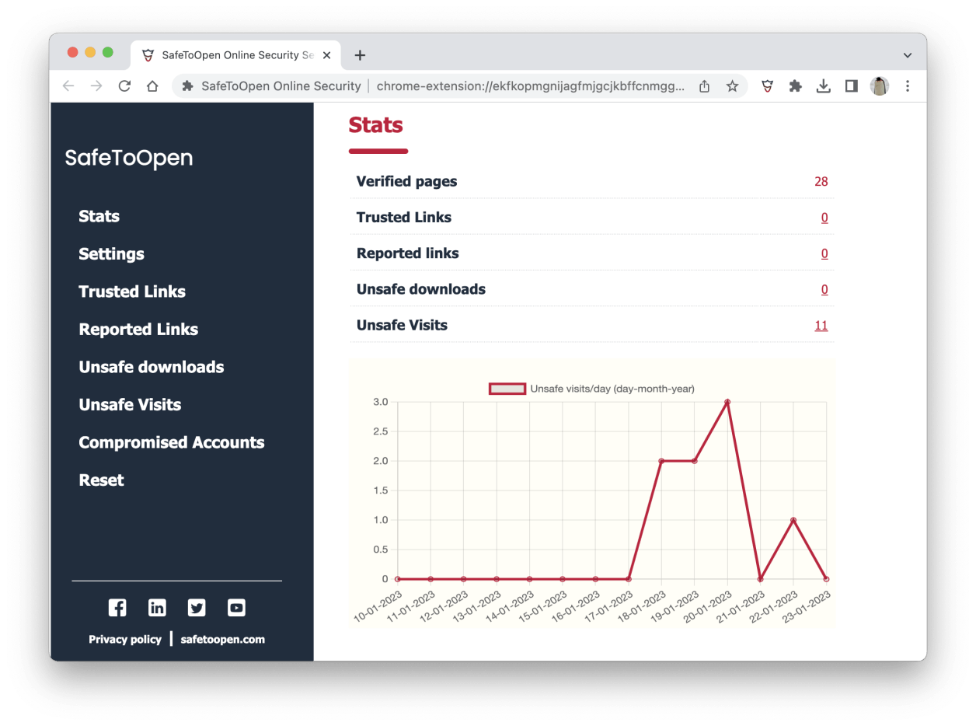
Task: Click the chart data point at 18-01-2023
Action: 661,461
